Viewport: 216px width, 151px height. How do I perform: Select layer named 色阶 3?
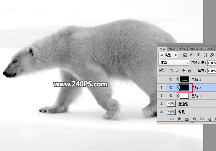tap(196, 80)
